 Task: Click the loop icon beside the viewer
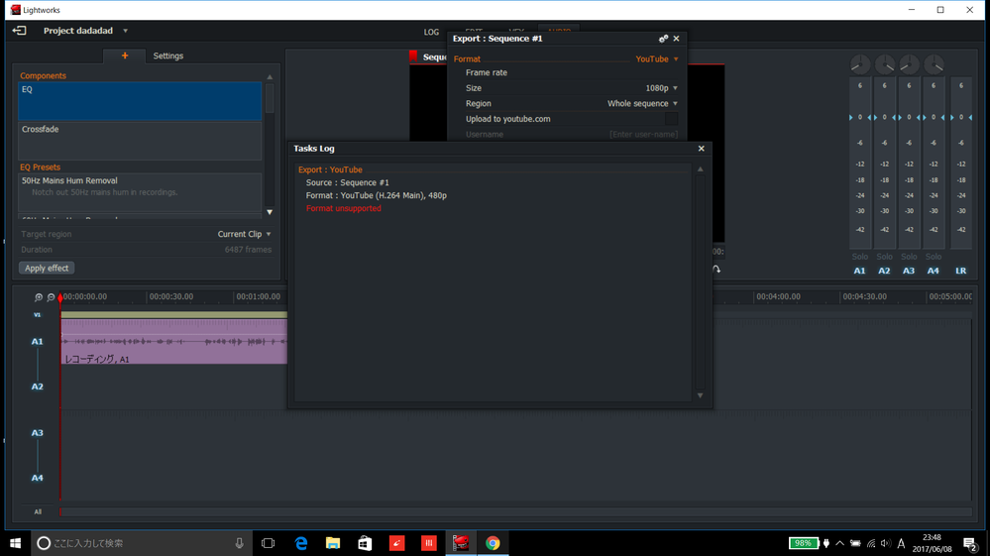pos(716,269)
